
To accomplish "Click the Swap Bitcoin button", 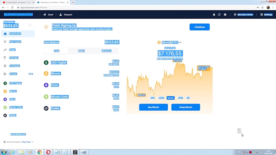I will coord(186,107).
